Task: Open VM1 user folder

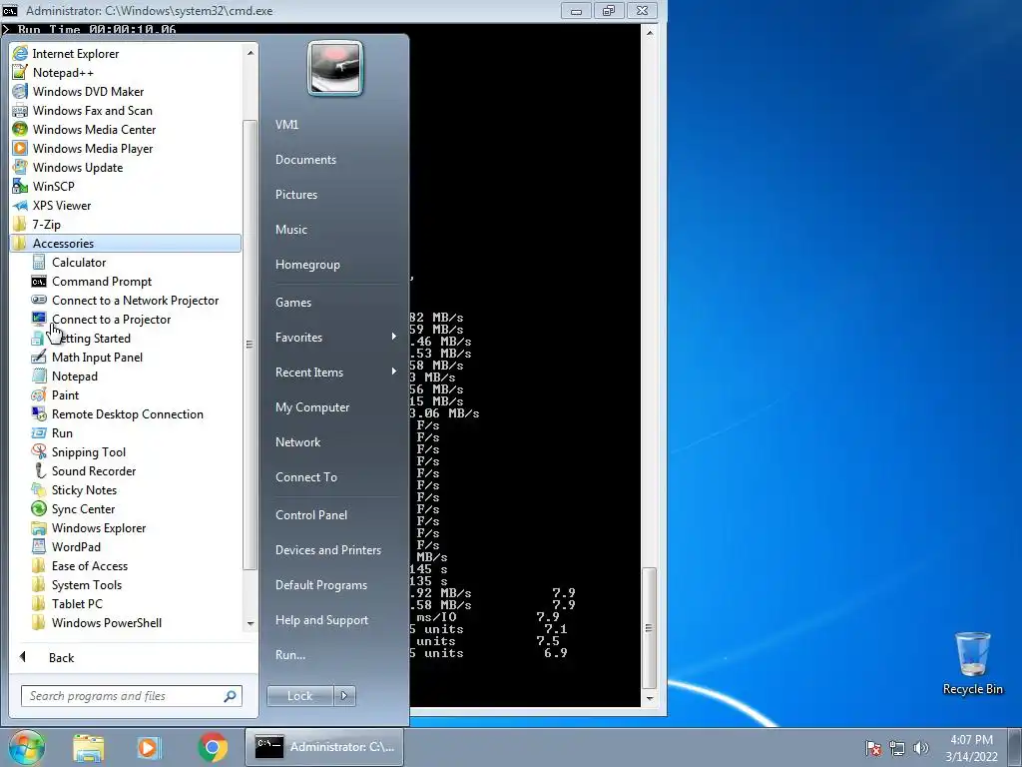Action: [x=286, y=125]
